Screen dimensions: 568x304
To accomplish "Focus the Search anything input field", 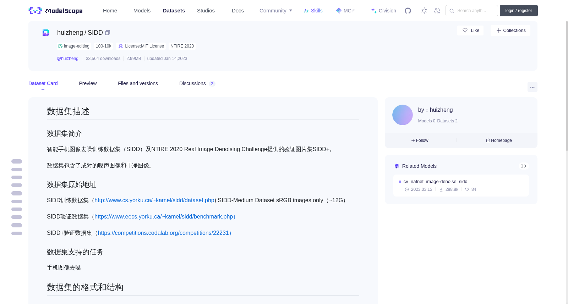I will click(x=472, y=11).
